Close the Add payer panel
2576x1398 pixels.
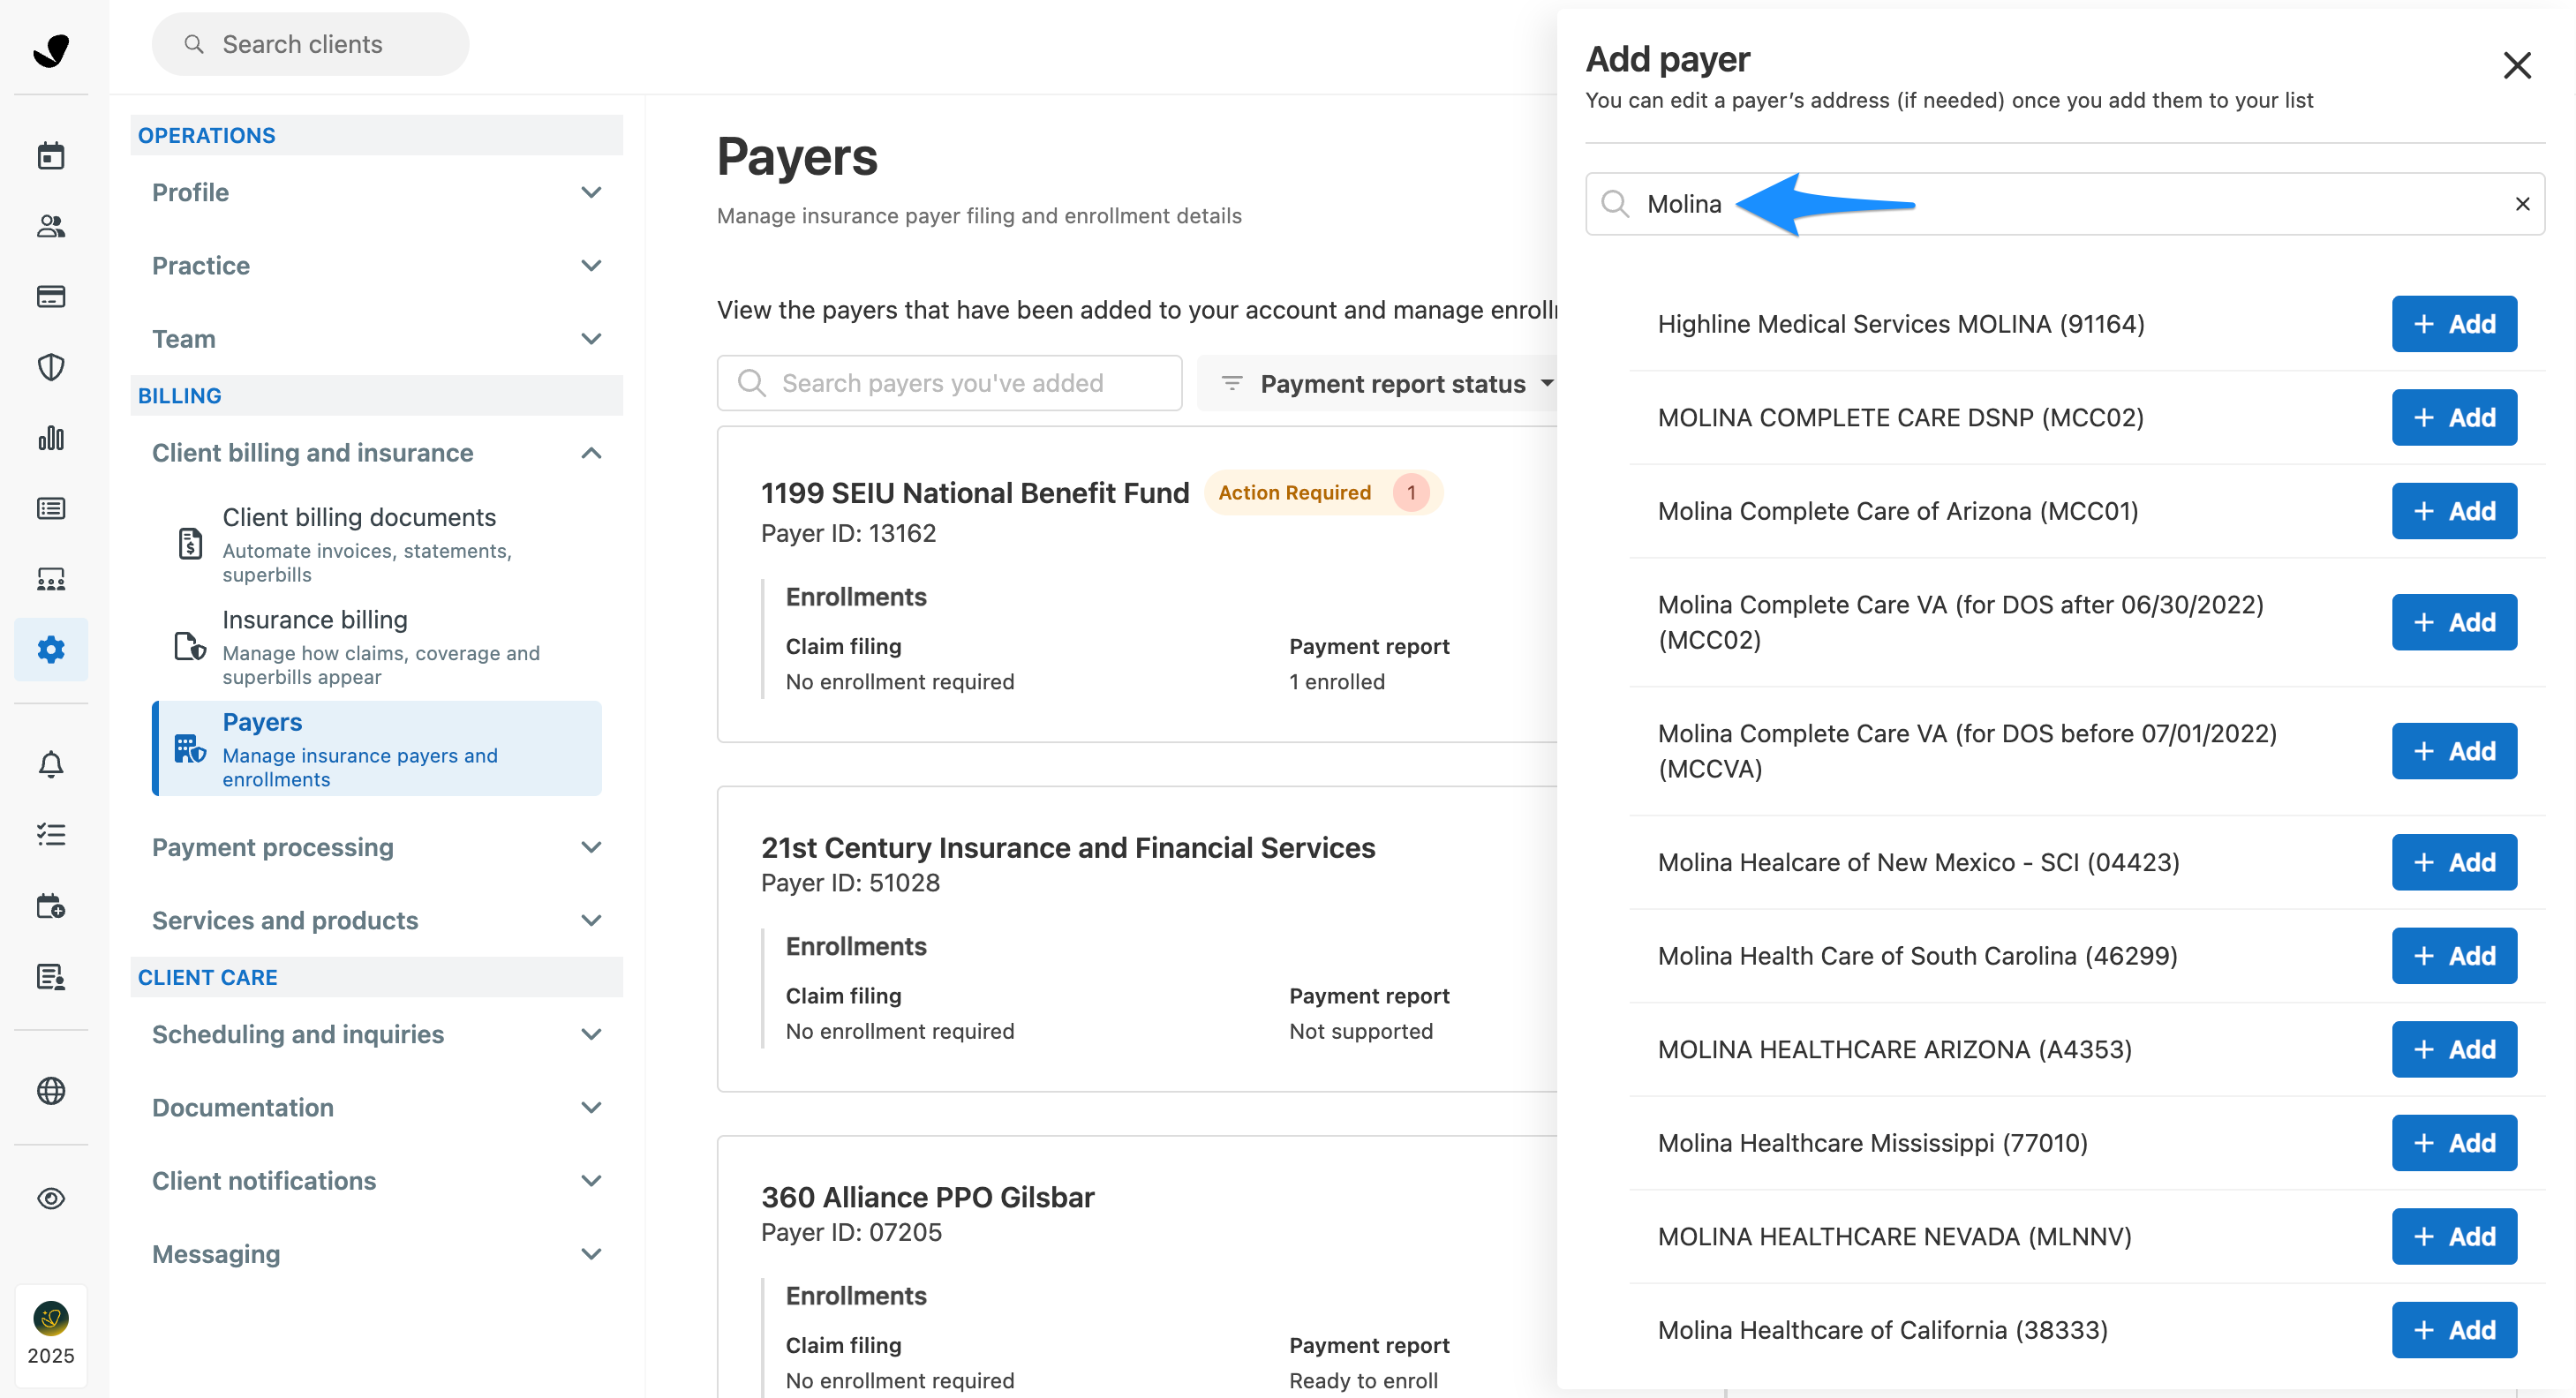coord(2517,66)
